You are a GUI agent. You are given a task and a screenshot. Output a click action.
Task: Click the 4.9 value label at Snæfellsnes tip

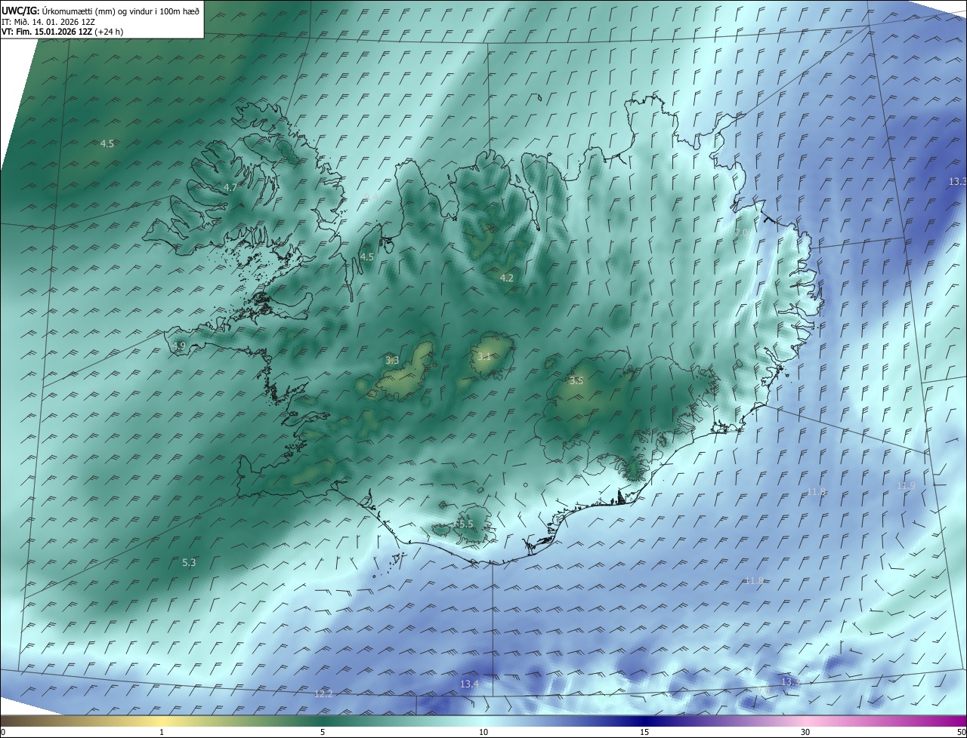point(179,346)
